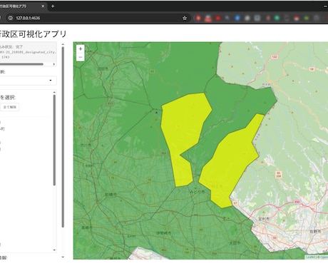Click the 太田市 label on the map
The width and height of the screenshot is (328, 271).
(235, 243)
